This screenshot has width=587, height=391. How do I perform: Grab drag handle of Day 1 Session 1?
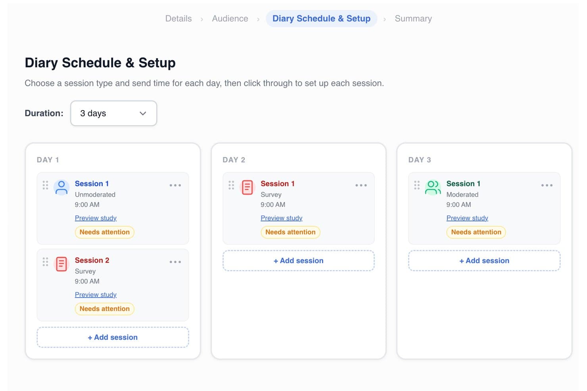(45, 185)
